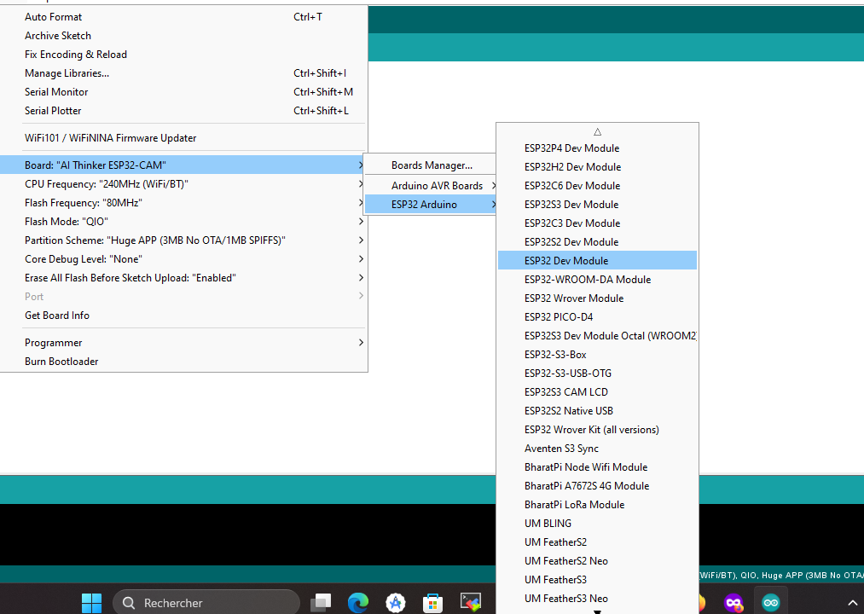
Task: Open Manage Libraries...
Action: (183, 73)
